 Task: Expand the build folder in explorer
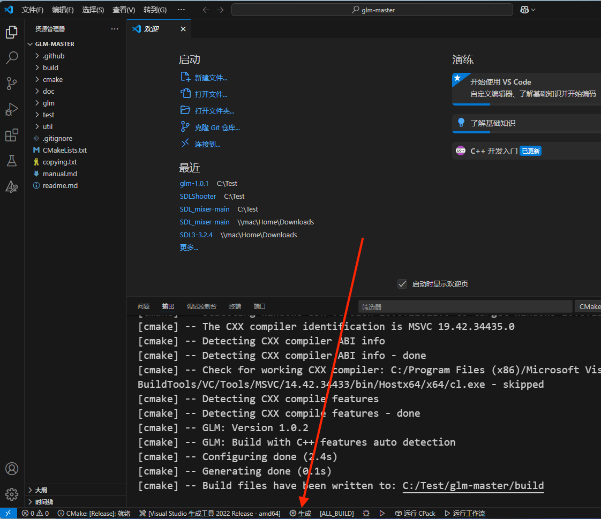pos(50,67)
